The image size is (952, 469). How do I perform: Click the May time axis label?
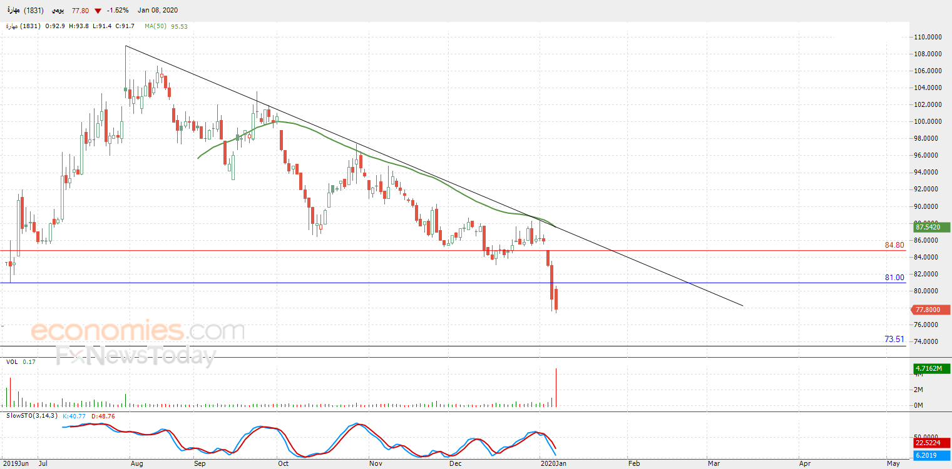[893, 464]
